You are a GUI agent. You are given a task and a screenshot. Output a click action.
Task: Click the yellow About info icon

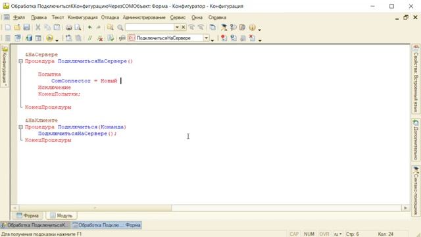click(x=252, y=27)
